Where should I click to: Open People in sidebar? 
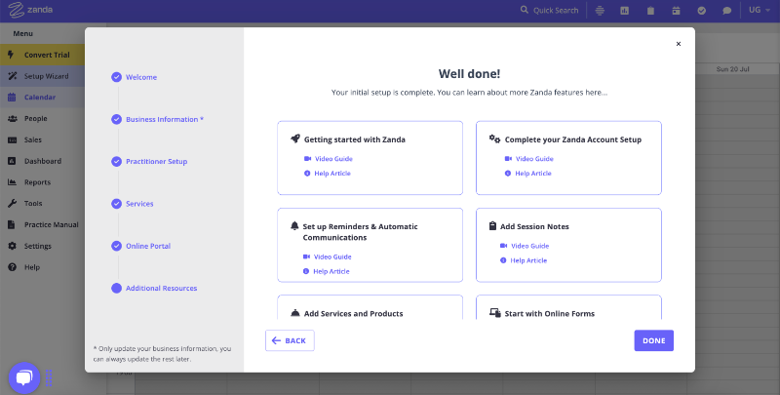tap(42, 118)
